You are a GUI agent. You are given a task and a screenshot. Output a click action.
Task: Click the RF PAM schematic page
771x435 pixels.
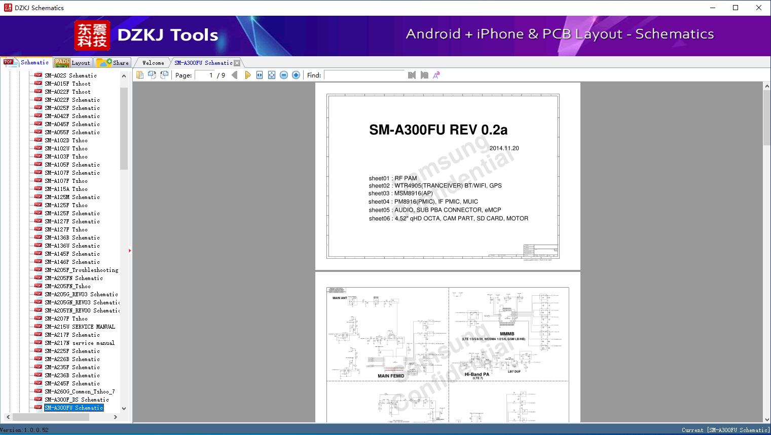(x=448, y=347)
